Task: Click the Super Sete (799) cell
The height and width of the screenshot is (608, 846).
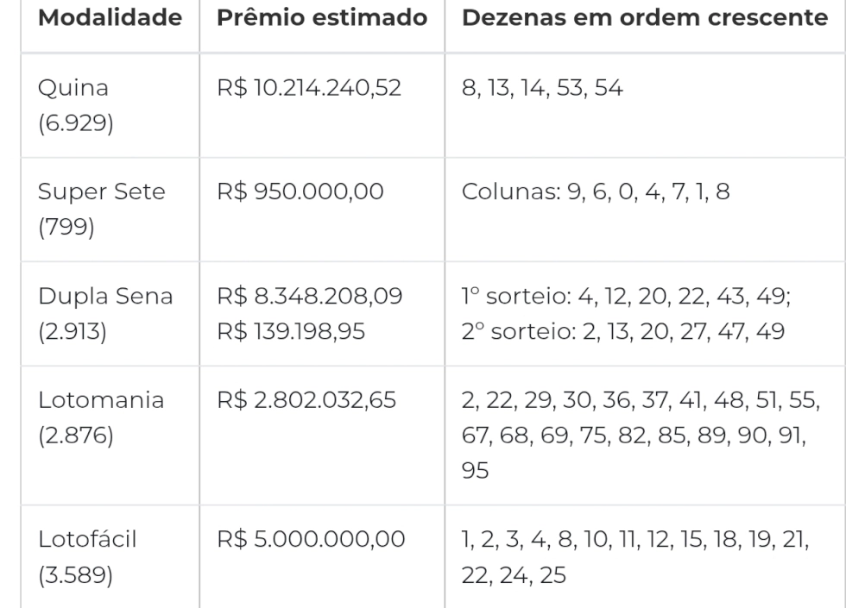Action: (110, 210)
